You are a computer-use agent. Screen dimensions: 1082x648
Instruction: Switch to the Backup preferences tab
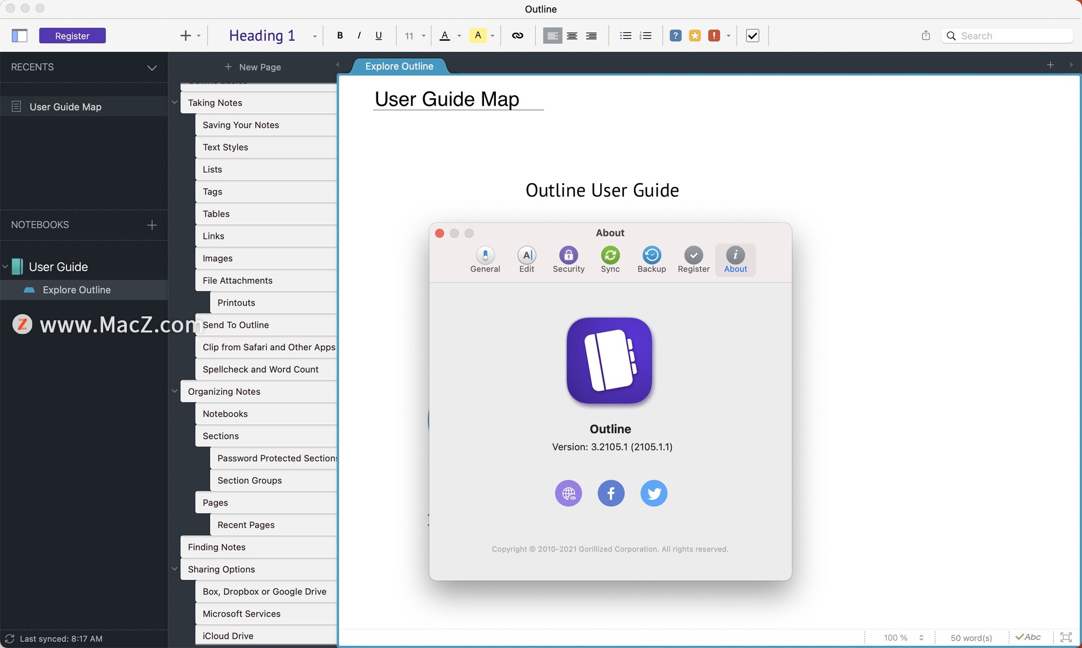[651, 259]
